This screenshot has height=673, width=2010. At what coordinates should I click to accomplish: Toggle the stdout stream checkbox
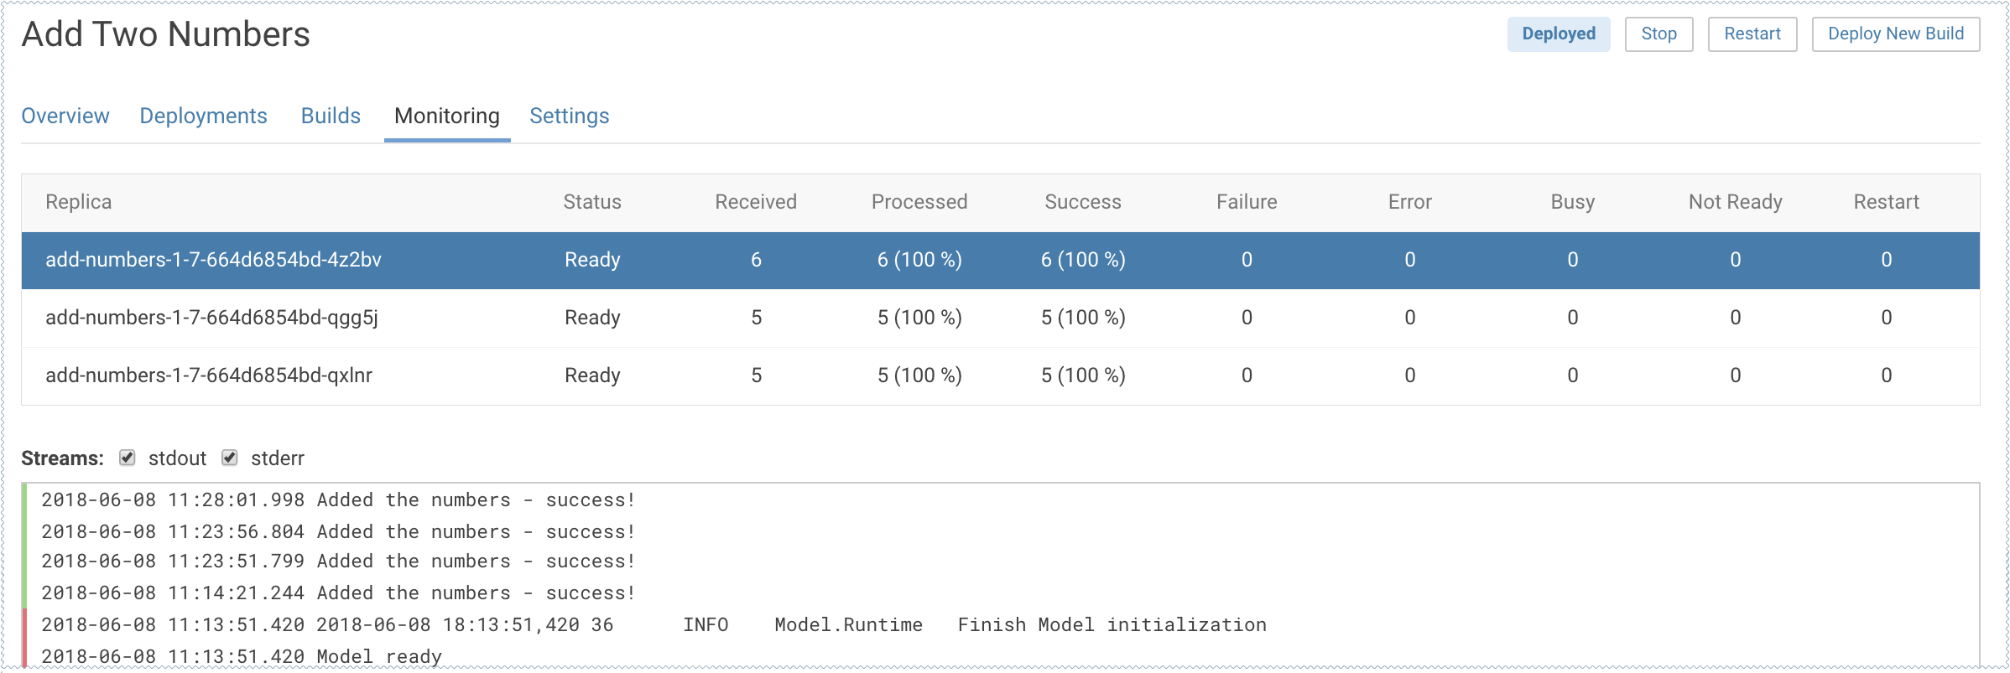point(128,458)
